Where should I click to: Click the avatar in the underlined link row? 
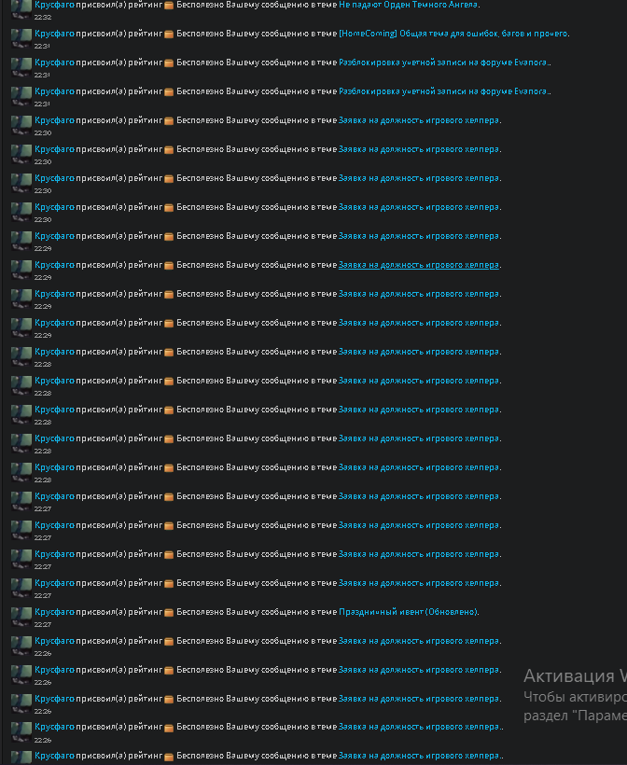pos(21,270)
